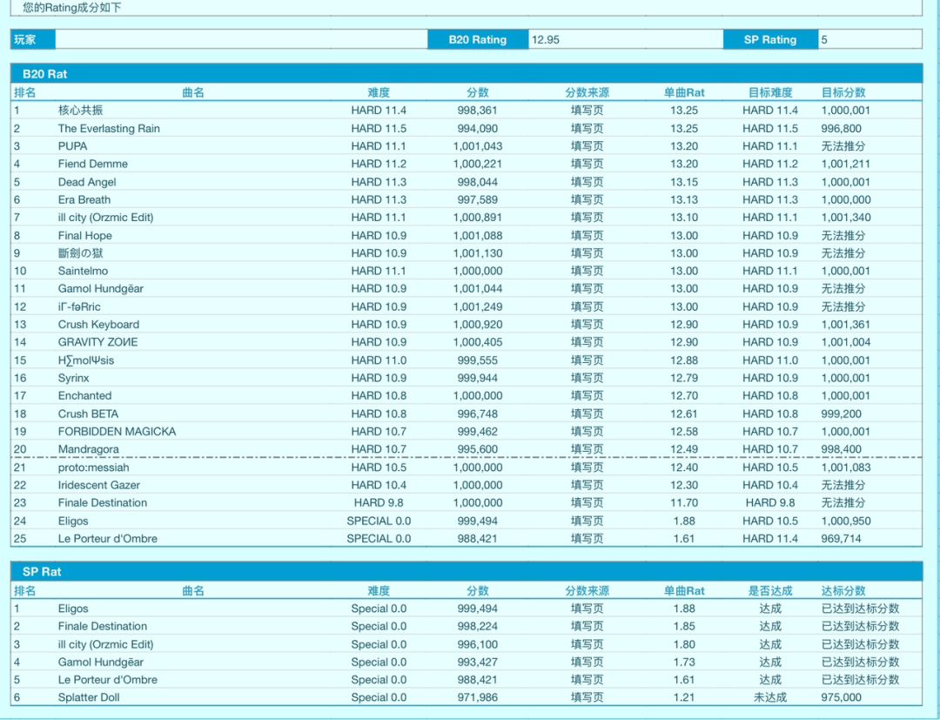Click song name Enchanted
The height and width of the screenshot is (720, 940).
84,395
